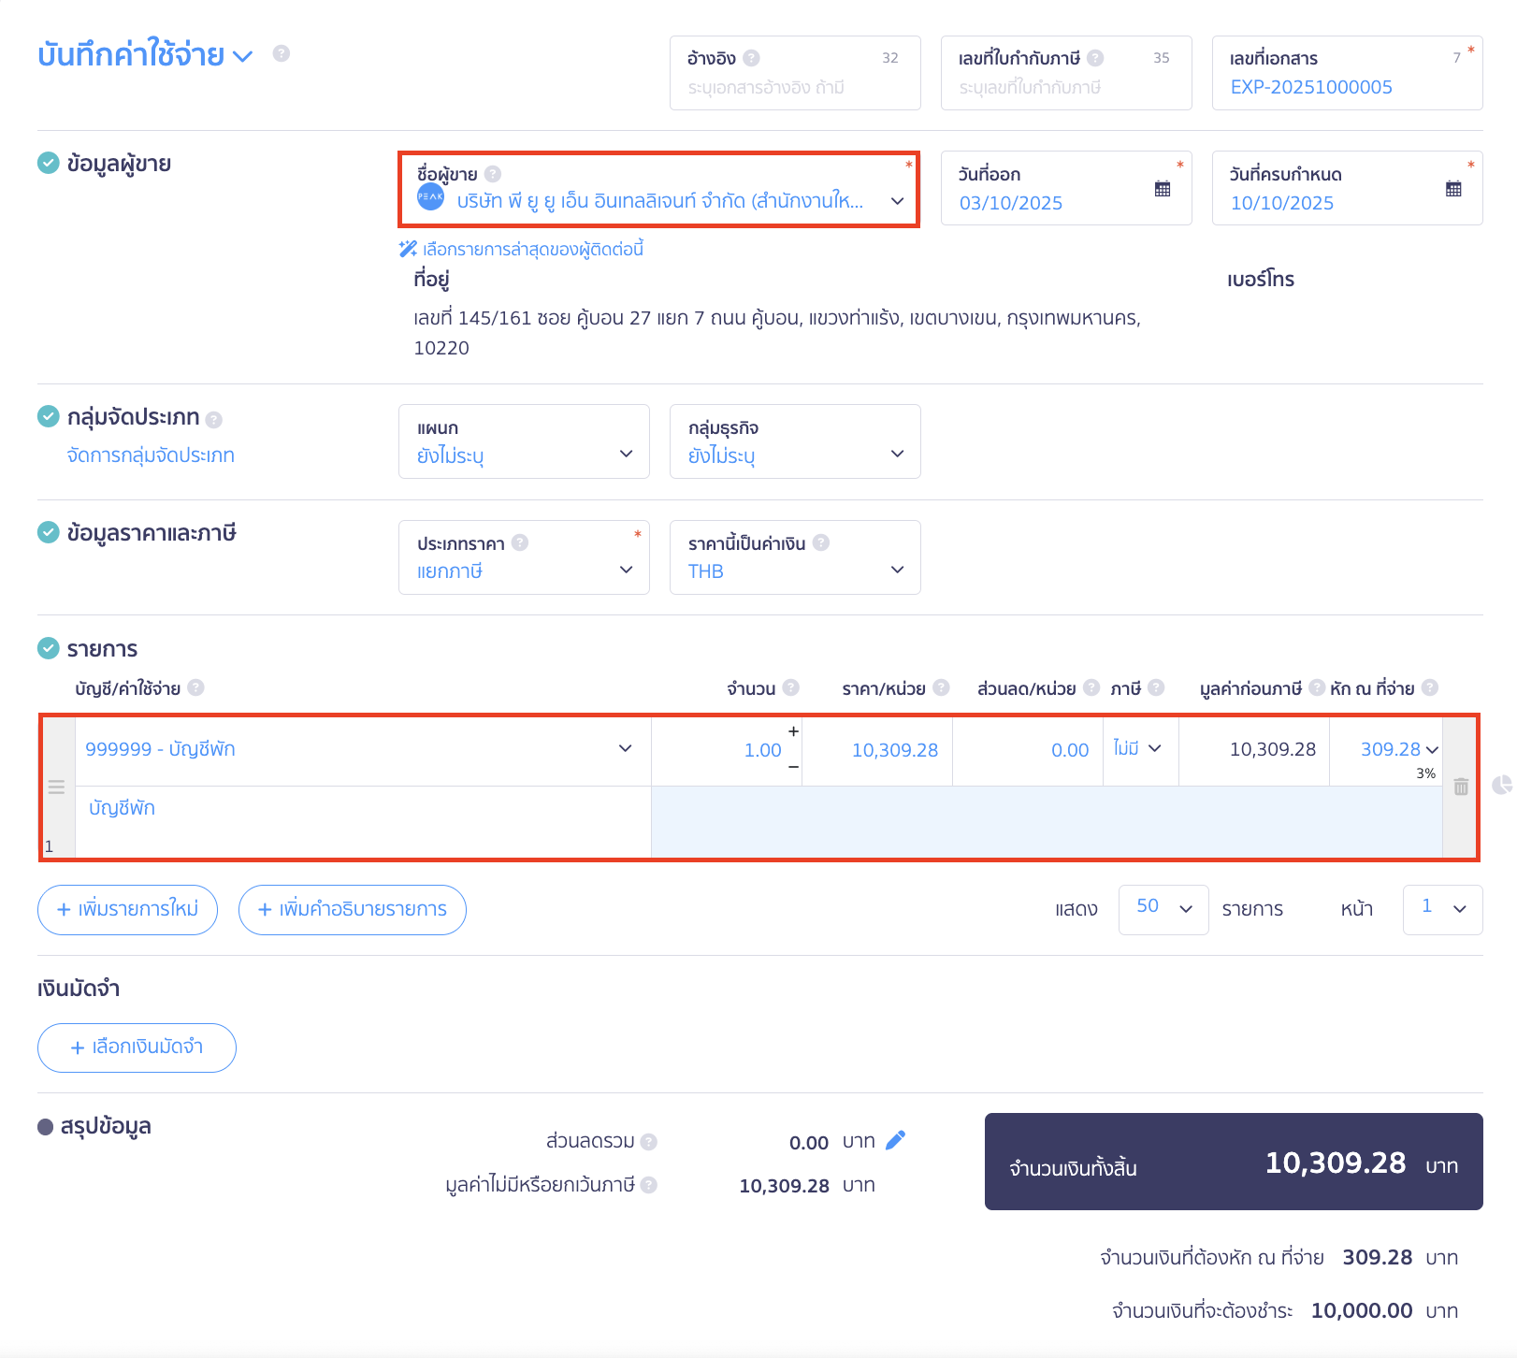Expand the ชื่อผู้ขาย vendor dropdown
Screen dimensions: 1517x1358
897,201
